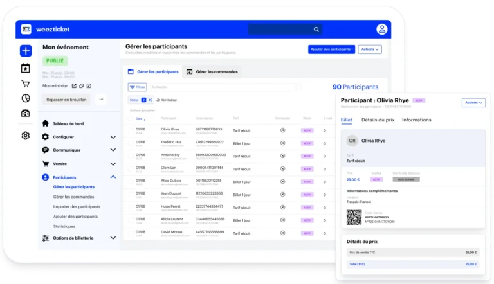The height and width of the screenshot is (284, 494).
Task: Tick the checkbox for Clem Lan row
Action: (130, 169)
